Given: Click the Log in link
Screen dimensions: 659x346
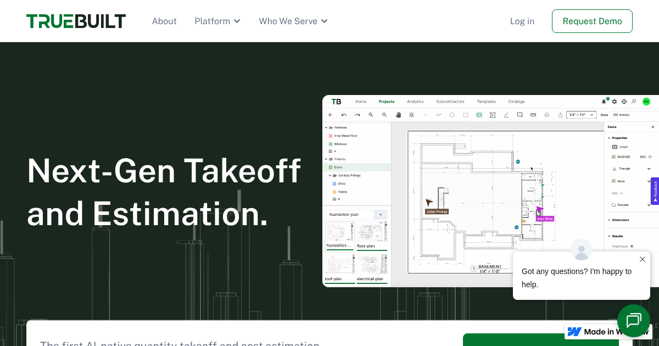Looking at the screenshot, I should click(522, 21).
